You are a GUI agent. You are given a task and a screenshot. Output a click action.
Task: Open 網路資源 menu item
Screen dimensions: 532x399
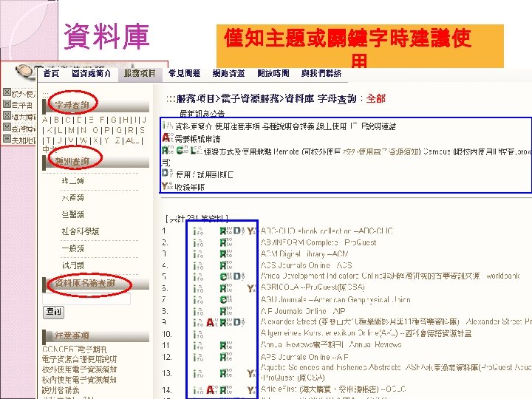[x=228, y=73]
